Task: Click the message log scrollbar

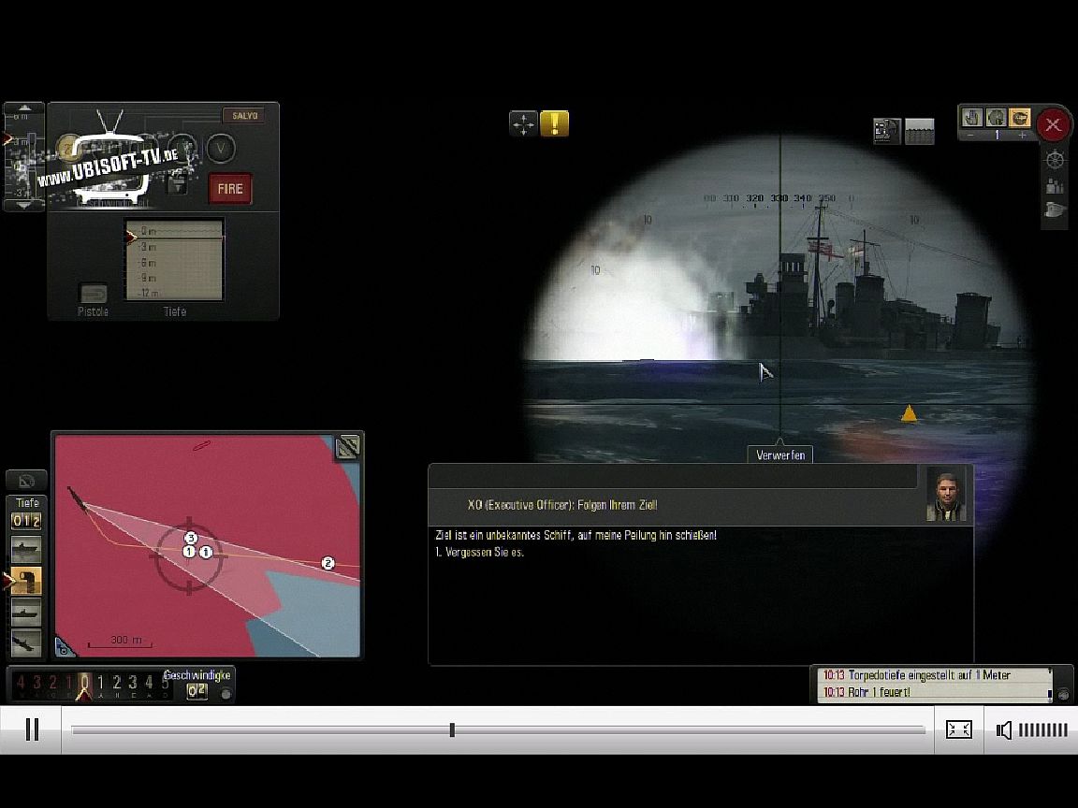Action: [x=1050, y=684]
